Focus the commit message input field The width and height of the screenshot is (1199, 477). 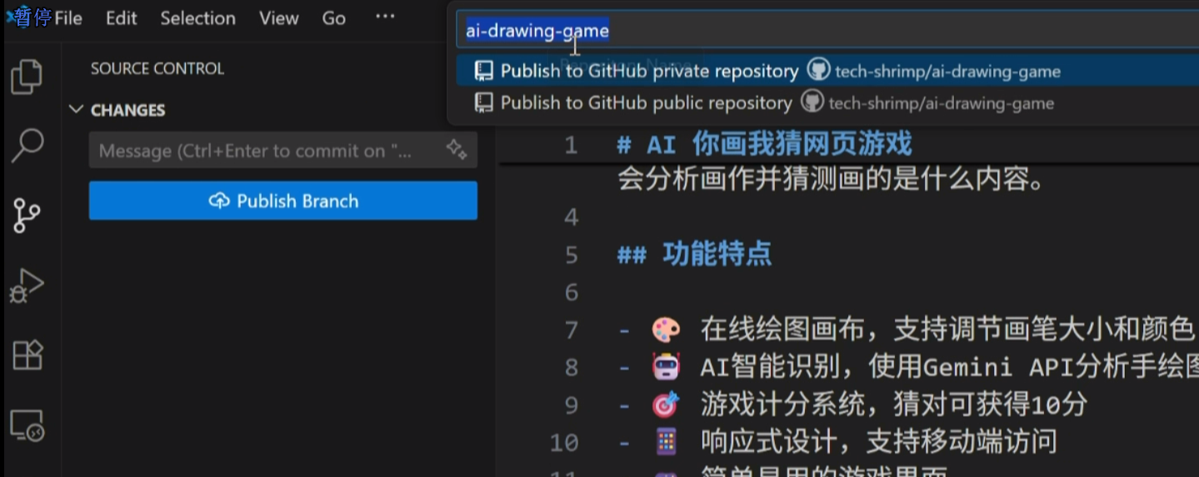coord(283,151)
